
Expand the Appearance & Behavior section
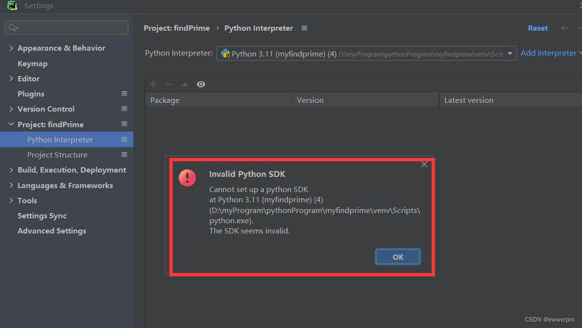click(11, 48)
